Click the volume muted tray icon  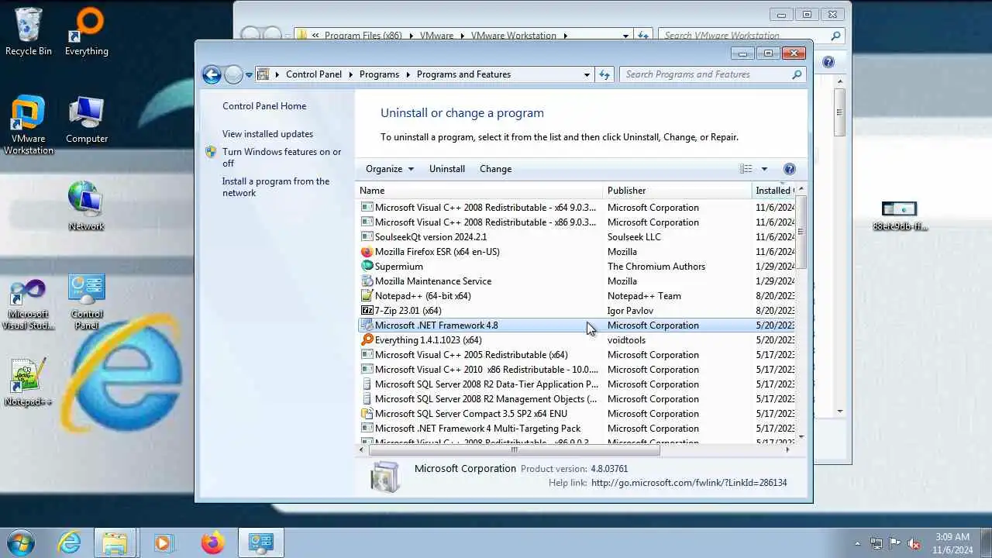pyautogui.click(x=914, y=544)
